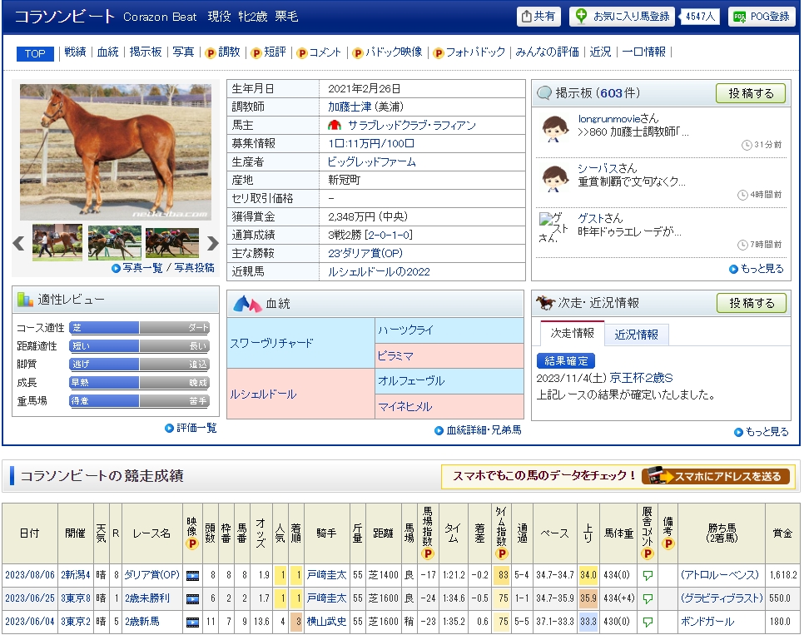This screenshot has height=640, width=804.
Task: Show next photo with right carousel arrow
Action: pos(213,243)
